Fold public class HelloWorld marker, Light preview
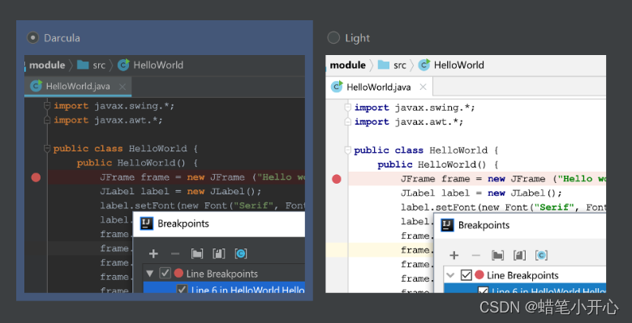The image size is (632, 323). 347,150
